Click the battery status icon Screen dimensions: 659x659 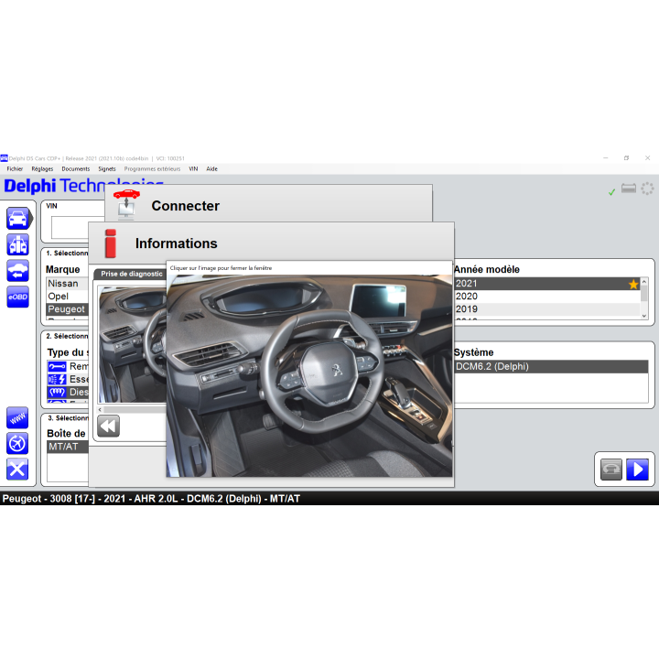[x=629, y=189]
